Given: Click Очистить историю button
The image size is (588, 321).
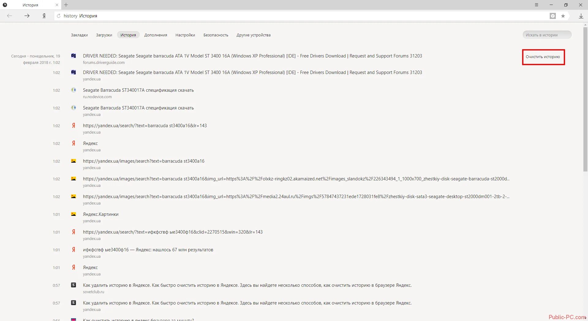Looking at the screenshot, I should point(543,57).
